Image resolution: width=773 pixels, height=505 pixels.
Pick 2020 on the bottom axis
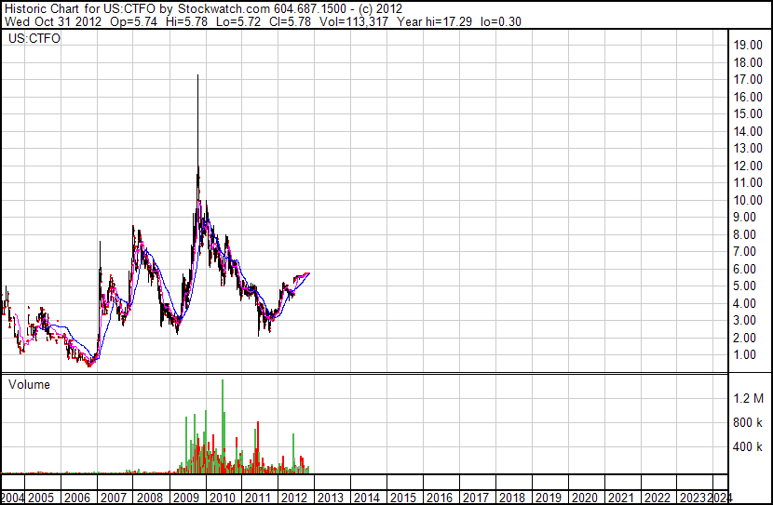[584, 498]
